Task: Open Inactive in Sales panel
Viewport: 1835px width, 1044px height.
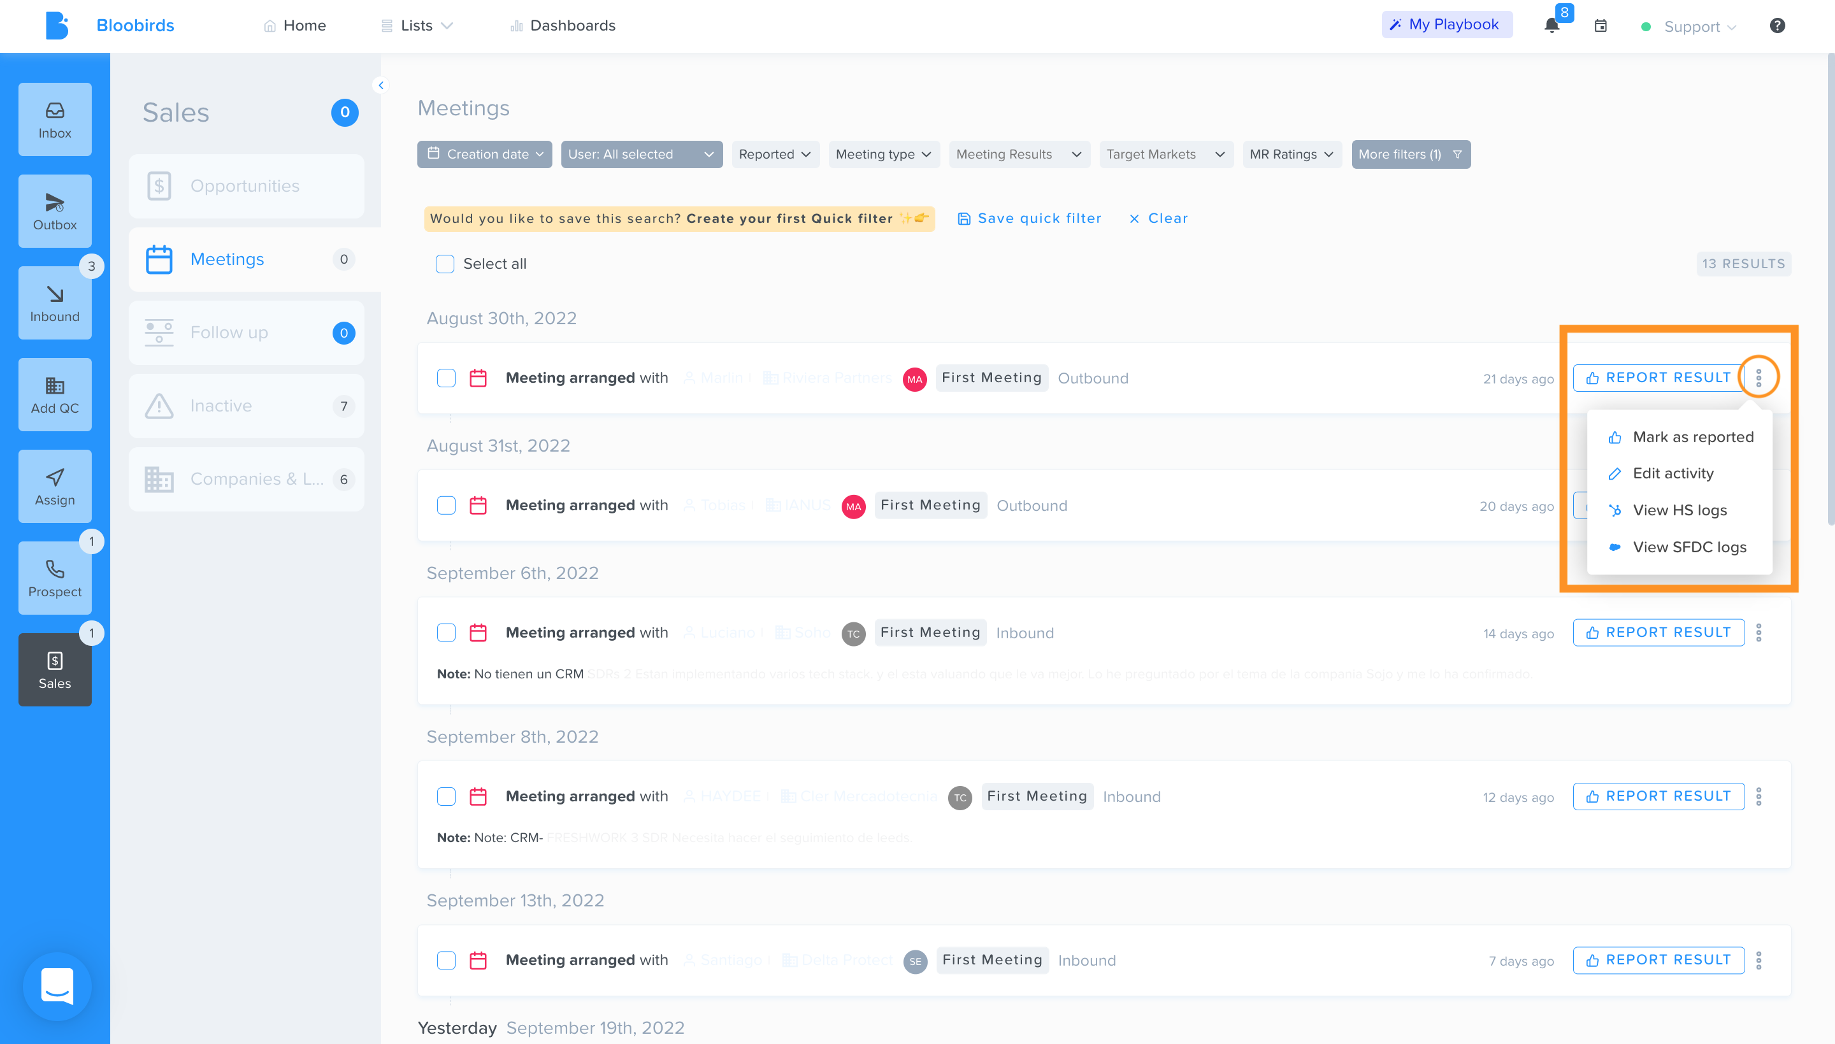Action: (x=246, y=406)
